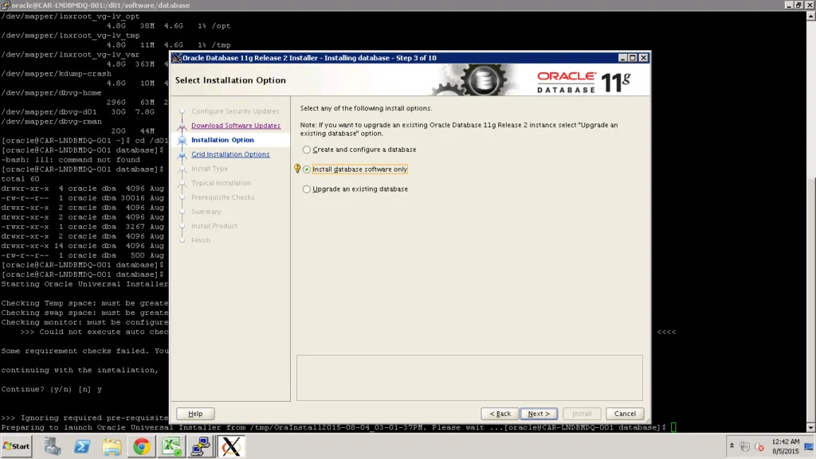Click the taskbar clock showing 12:42 AM

(x=785, y=446)
